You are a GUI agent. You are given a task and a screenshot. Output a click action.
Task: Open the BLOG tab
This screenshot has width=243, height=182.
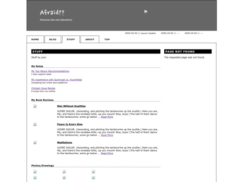click(x=53, y=39)
